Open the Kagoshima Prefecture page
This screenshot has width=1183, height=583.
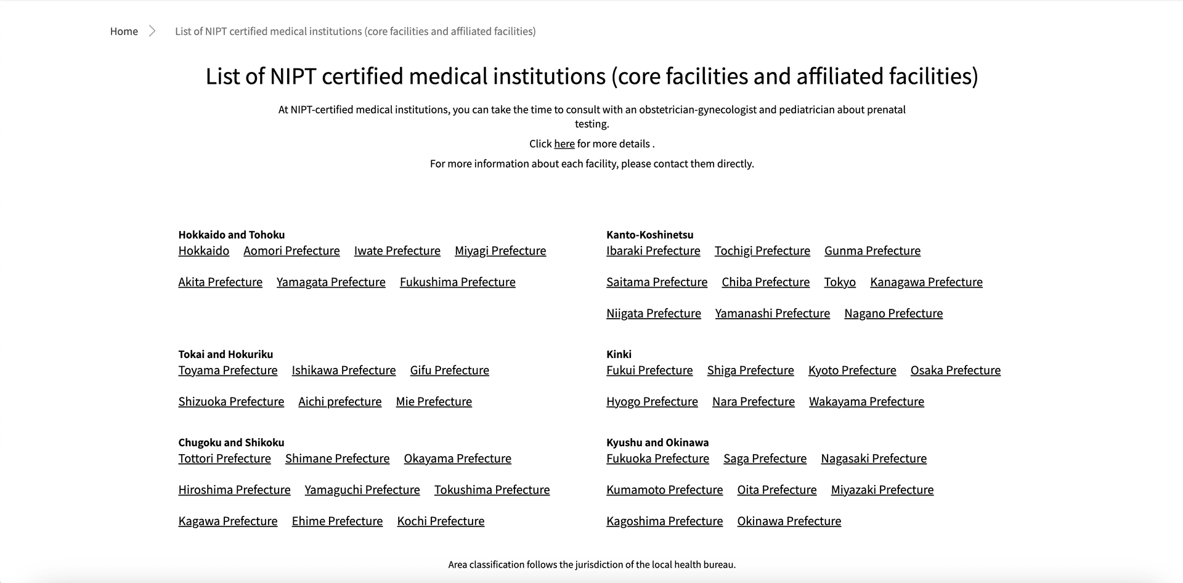(x=664, y=521)
